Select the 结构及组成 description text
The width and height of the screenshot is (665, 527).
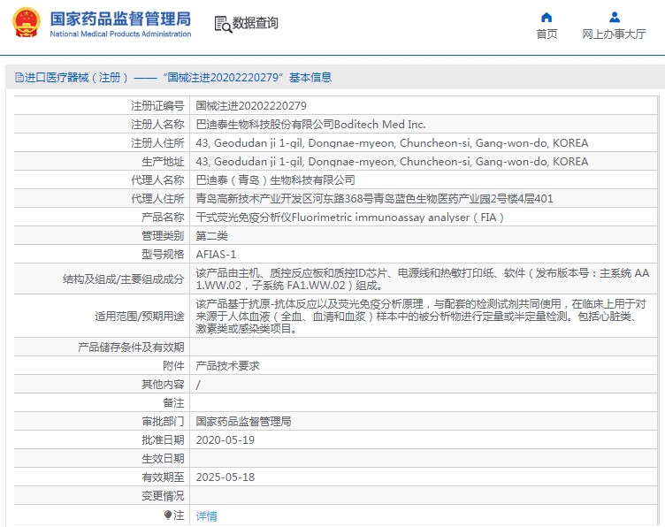point(423,279)
